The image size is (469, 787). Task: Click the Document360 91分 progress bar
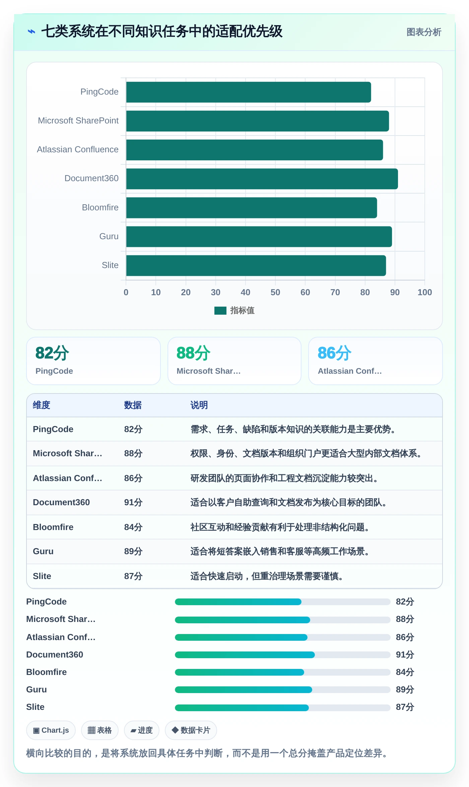click(282, 655)
